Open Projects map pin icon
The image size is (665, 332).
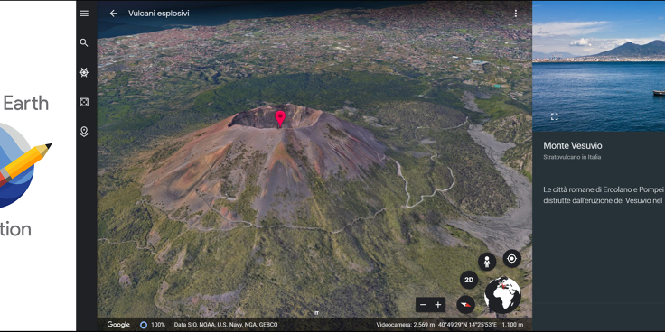(x=84, y=132)
